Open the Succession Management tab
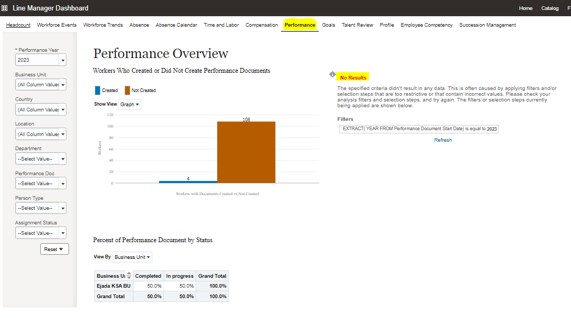 tap(487, 25)
